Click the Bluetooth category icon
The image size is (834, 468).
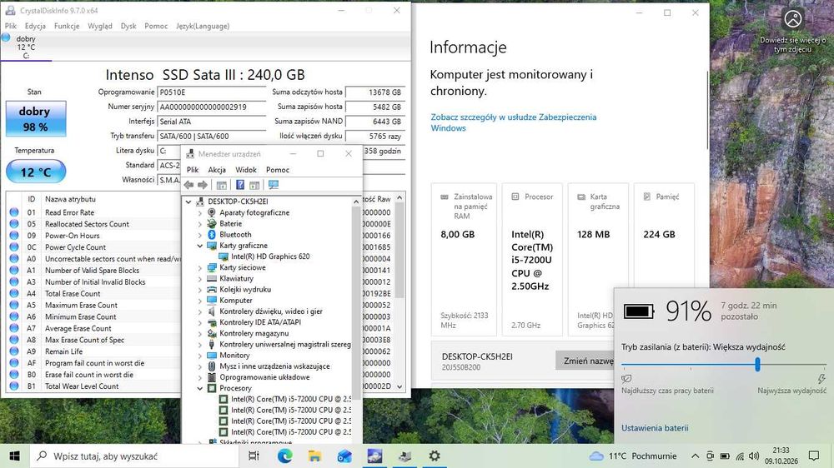point(211,234)
